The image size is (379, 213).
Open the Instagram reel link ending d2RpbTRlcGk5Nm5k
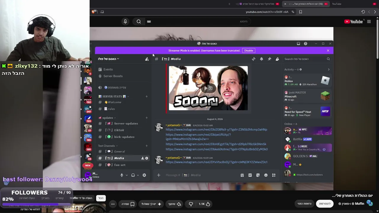(216, 144)
